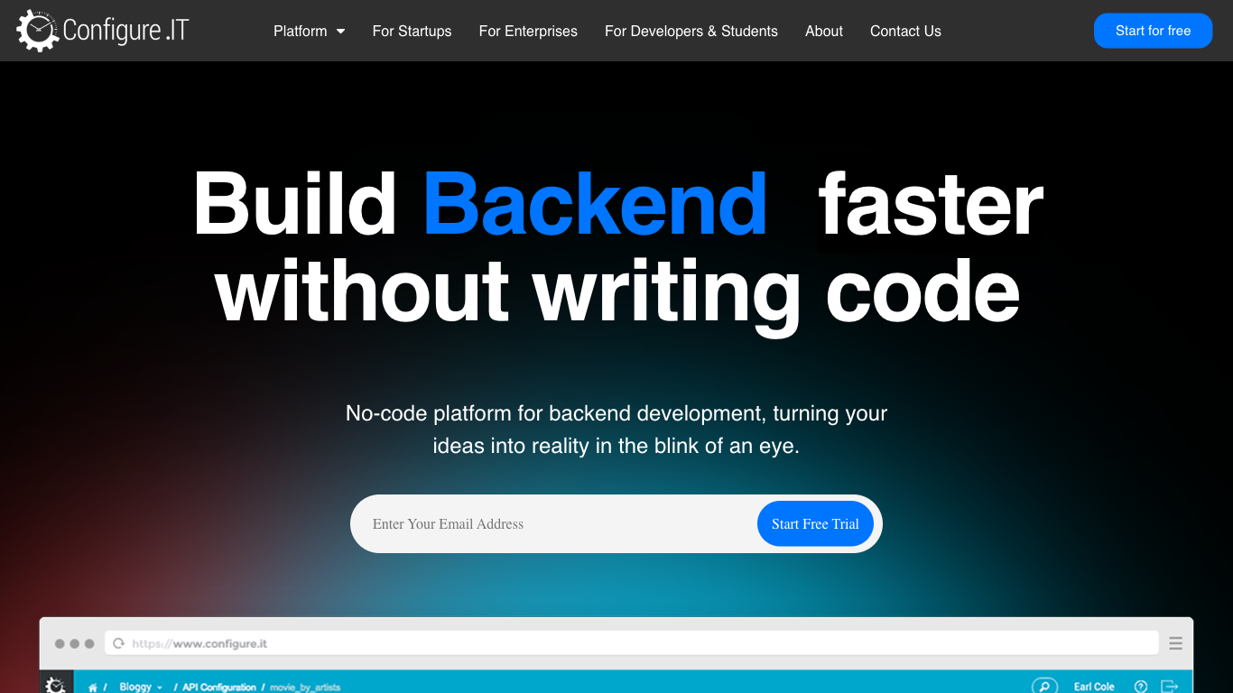1233x693 pixels.
Task: Click the Configure.IT gear logo
Action: coord(102,31)
